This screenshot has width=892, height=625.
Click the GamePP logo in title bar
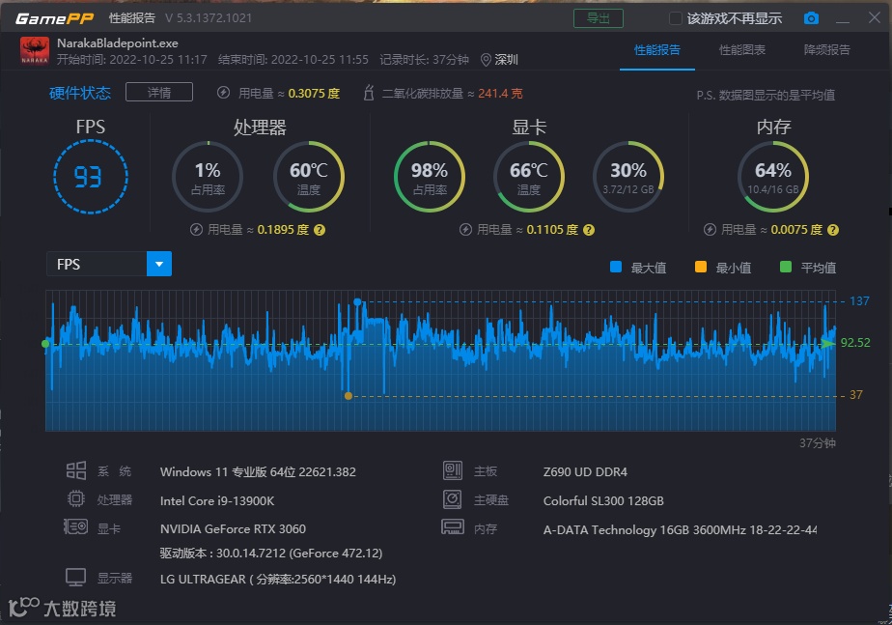[x=55, y=18]
